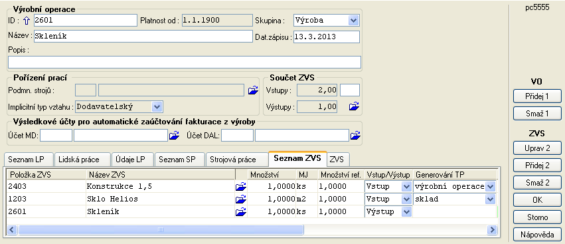Click the Název ZVS column header
Viewport: 565px width, 244px height.
tap(161, 175)
